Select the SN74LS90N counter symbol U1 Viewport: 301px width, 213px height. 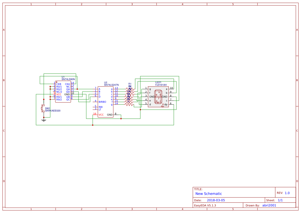[x=63, y=91]
